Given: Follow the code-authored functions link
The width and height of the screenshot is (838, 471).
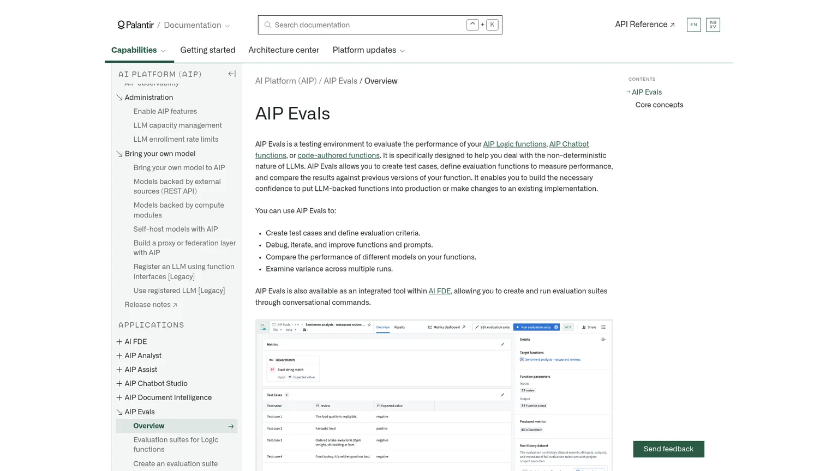Looking at the screenshot, I should coord(339,155).
